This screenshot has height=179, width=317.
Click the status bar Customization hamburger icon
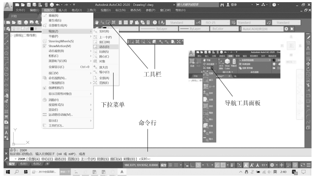pos(309,165)
